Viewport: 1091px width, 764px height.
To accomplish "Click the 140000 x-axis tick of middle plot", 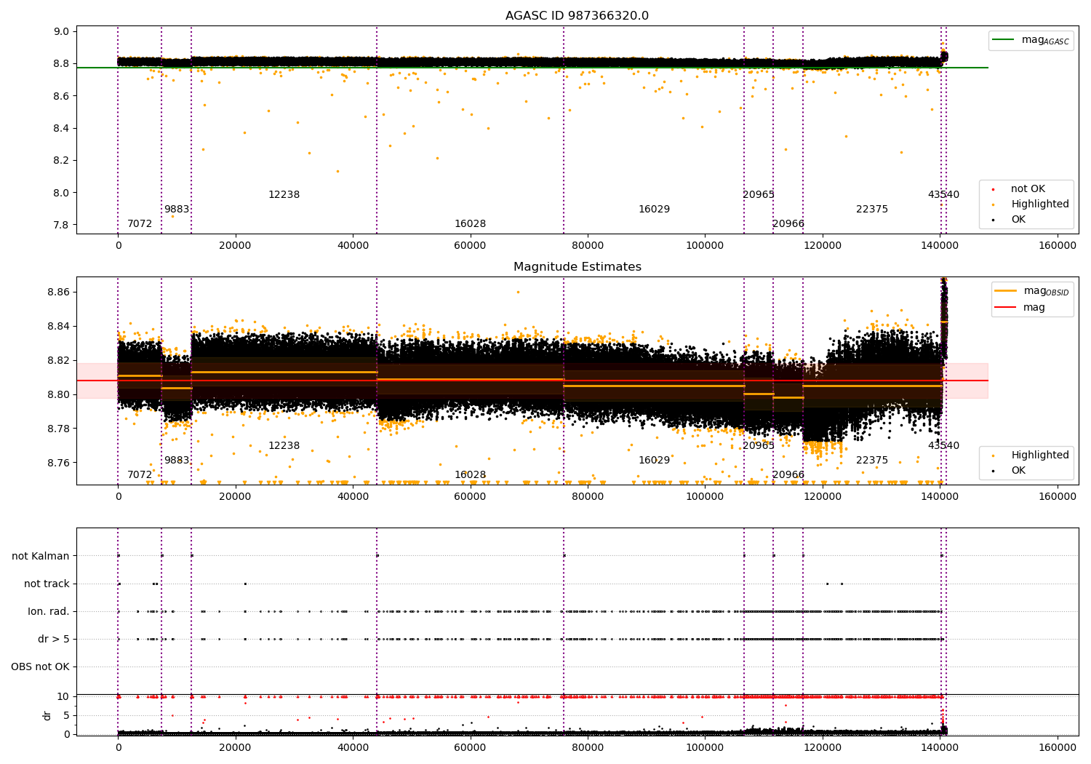I will pos(940,497).
